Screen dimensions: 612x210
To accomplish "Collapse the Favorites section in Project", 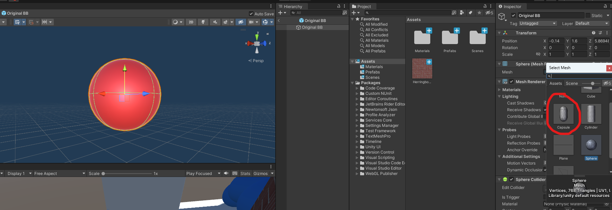I will click(352, 19).
